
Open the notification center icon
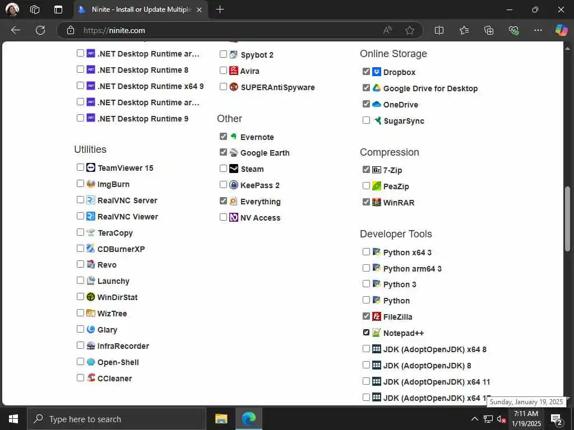[557, 419]
